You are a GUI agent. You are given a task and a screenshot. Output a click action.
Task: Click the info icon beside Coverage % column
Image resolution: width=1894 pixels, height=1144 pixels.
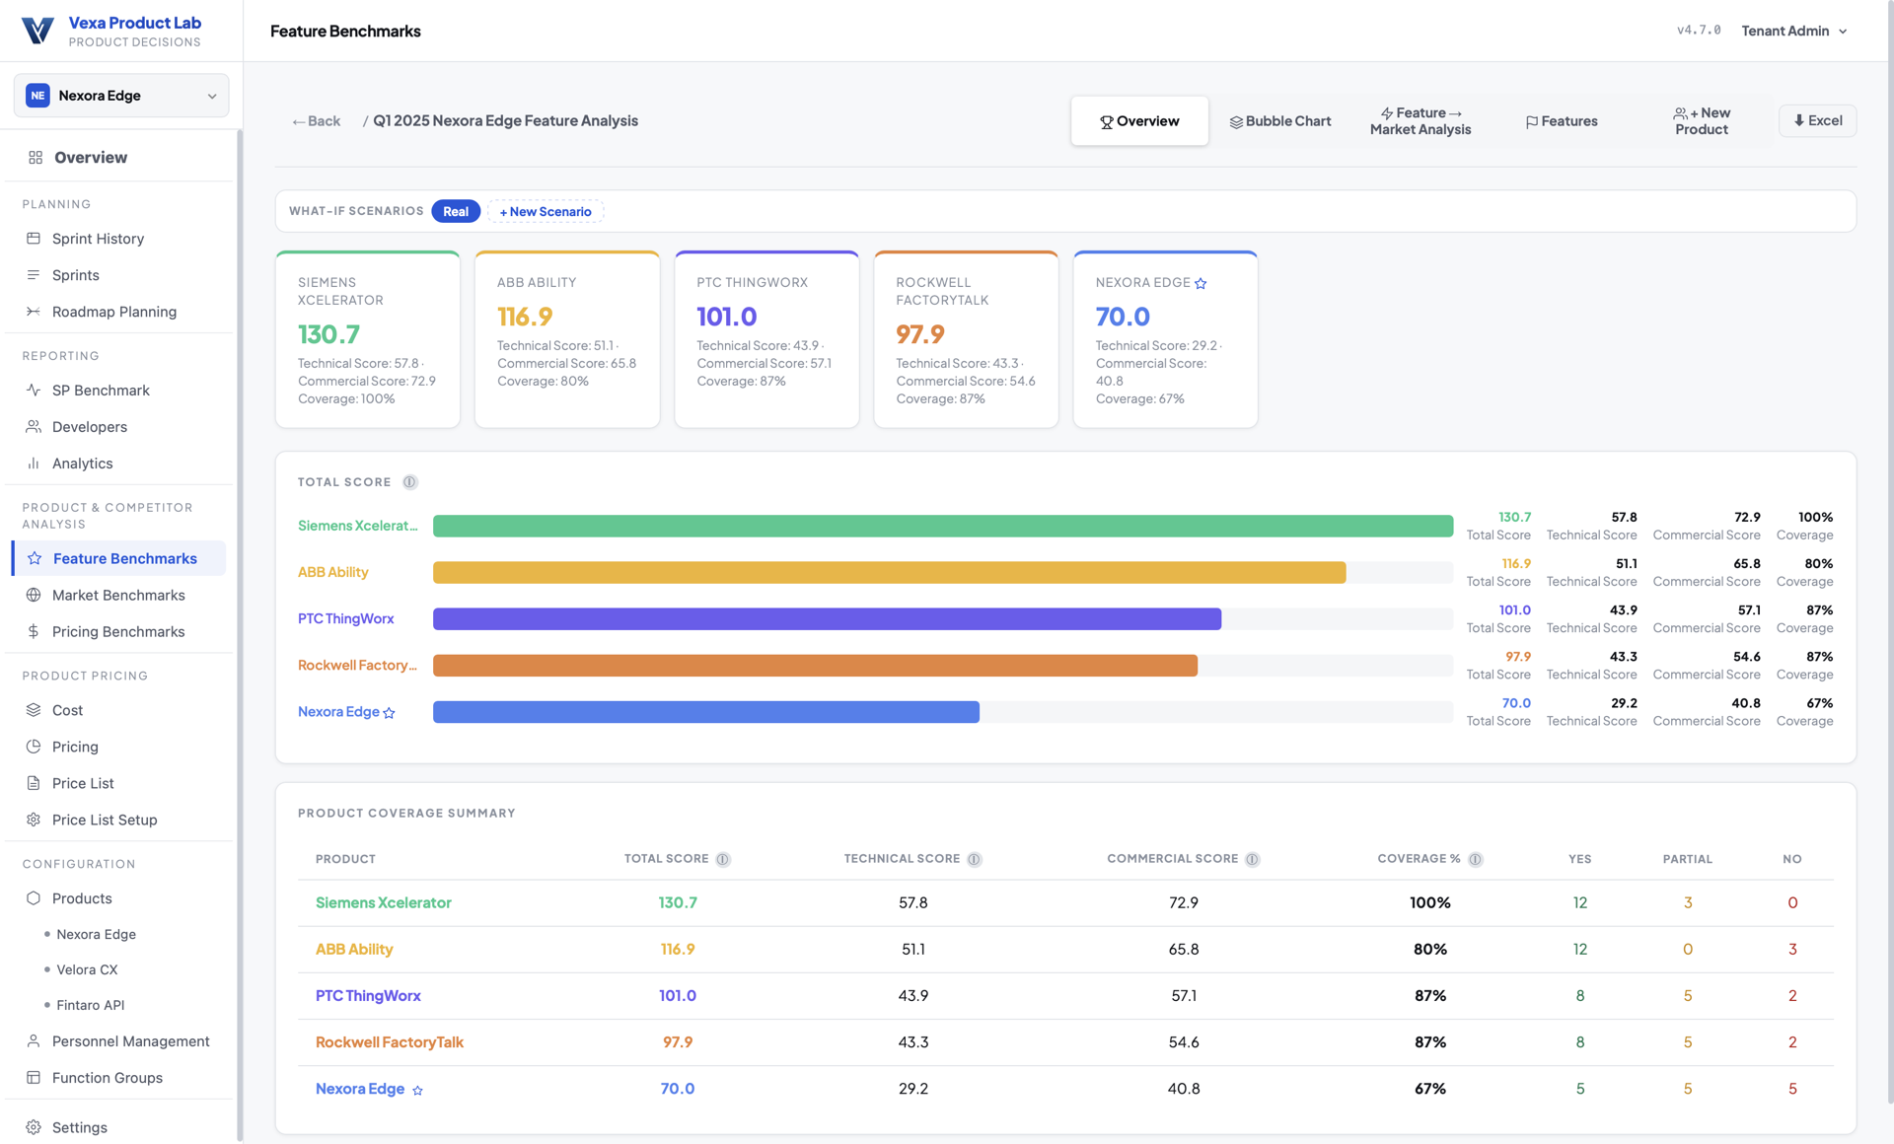[x=1476, y=860]
